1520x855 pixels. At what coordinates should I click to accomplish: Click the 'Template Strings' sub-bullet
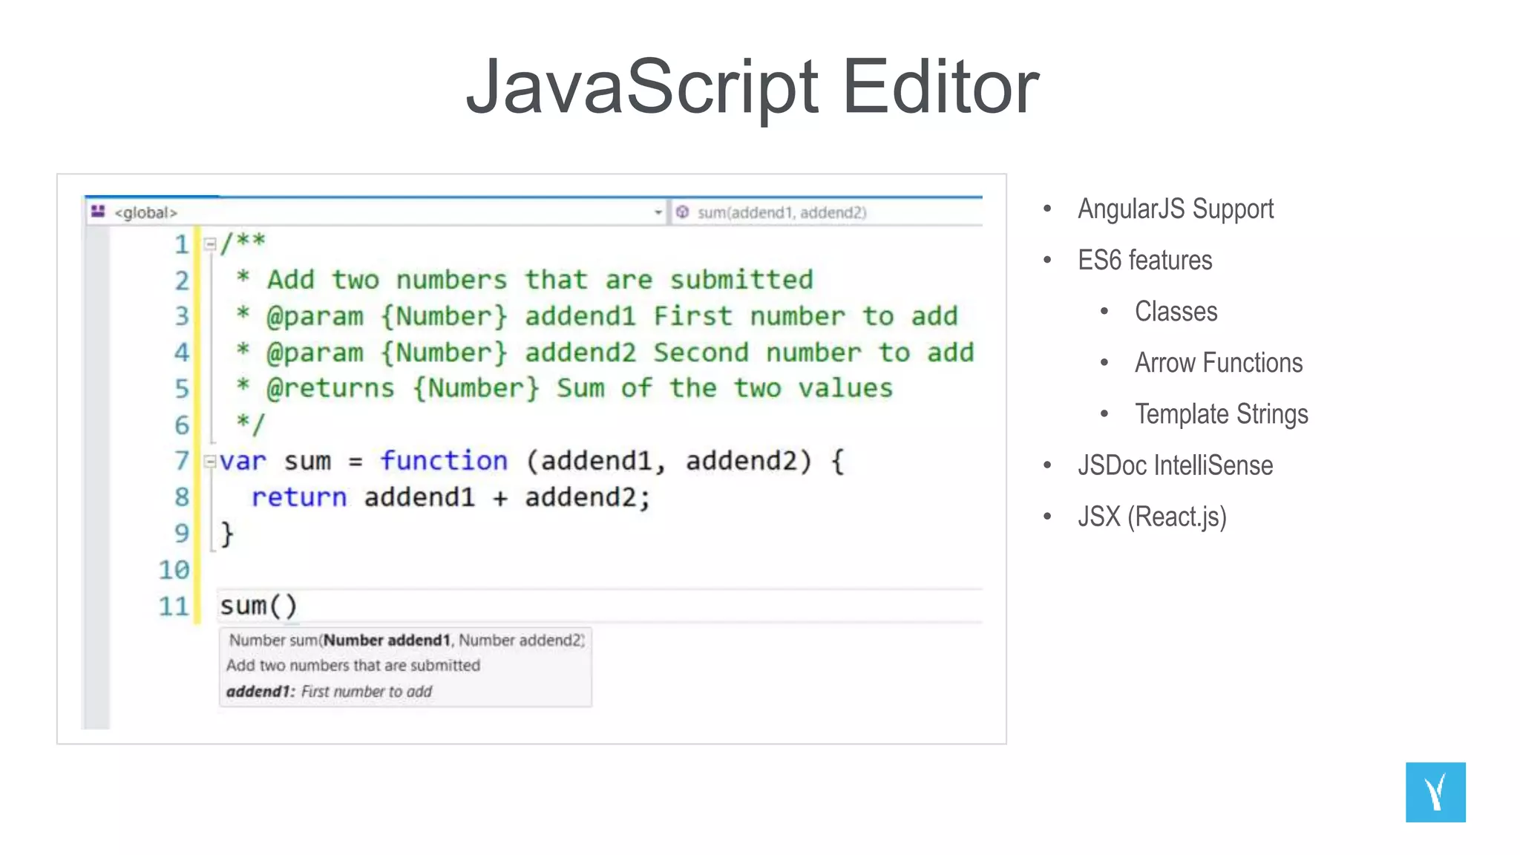point(1222,414)
